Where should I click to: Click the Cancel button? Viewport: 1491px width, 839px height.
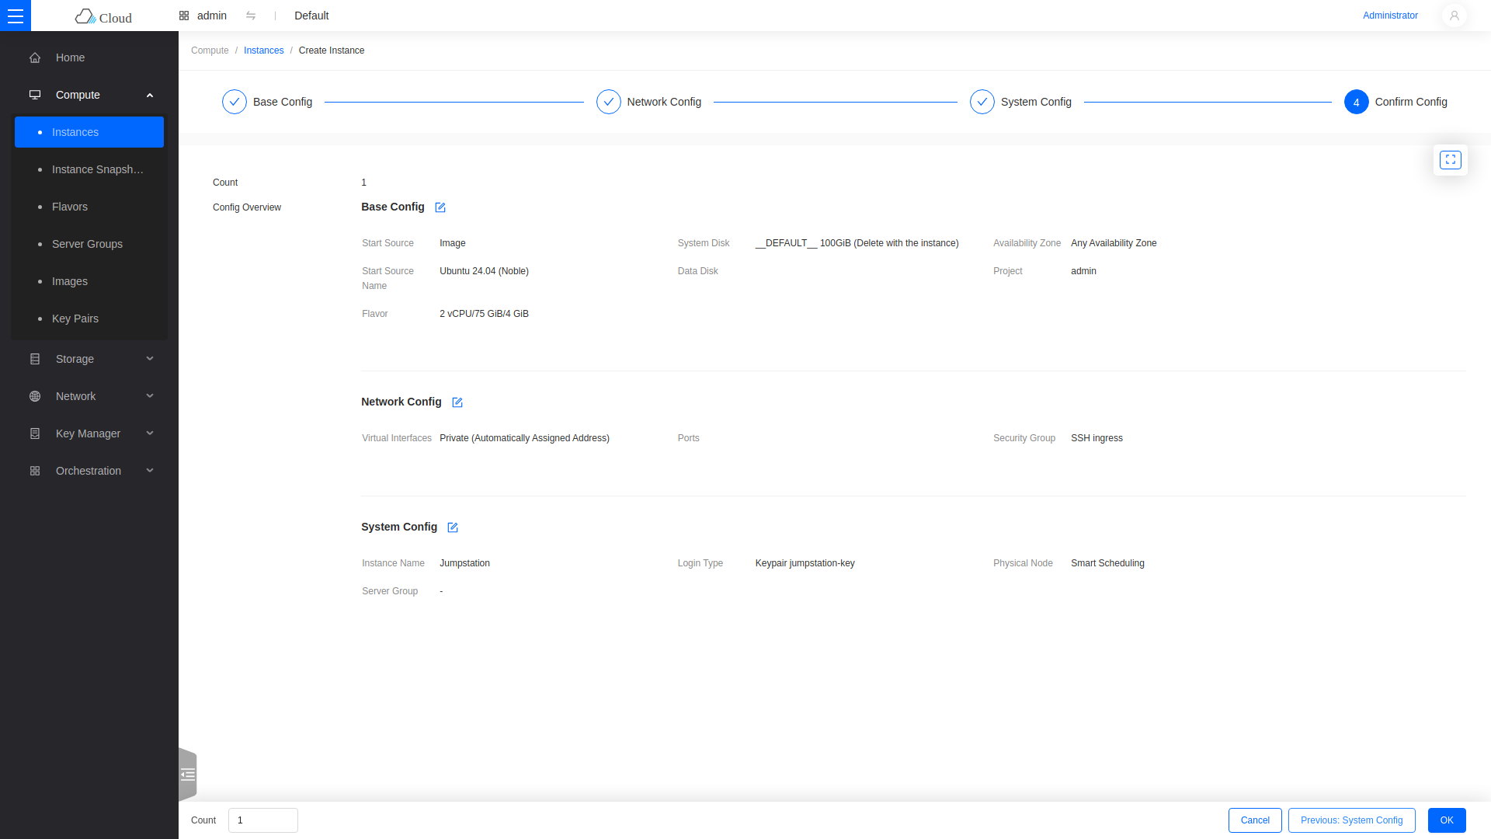[x=1255, y=820]
